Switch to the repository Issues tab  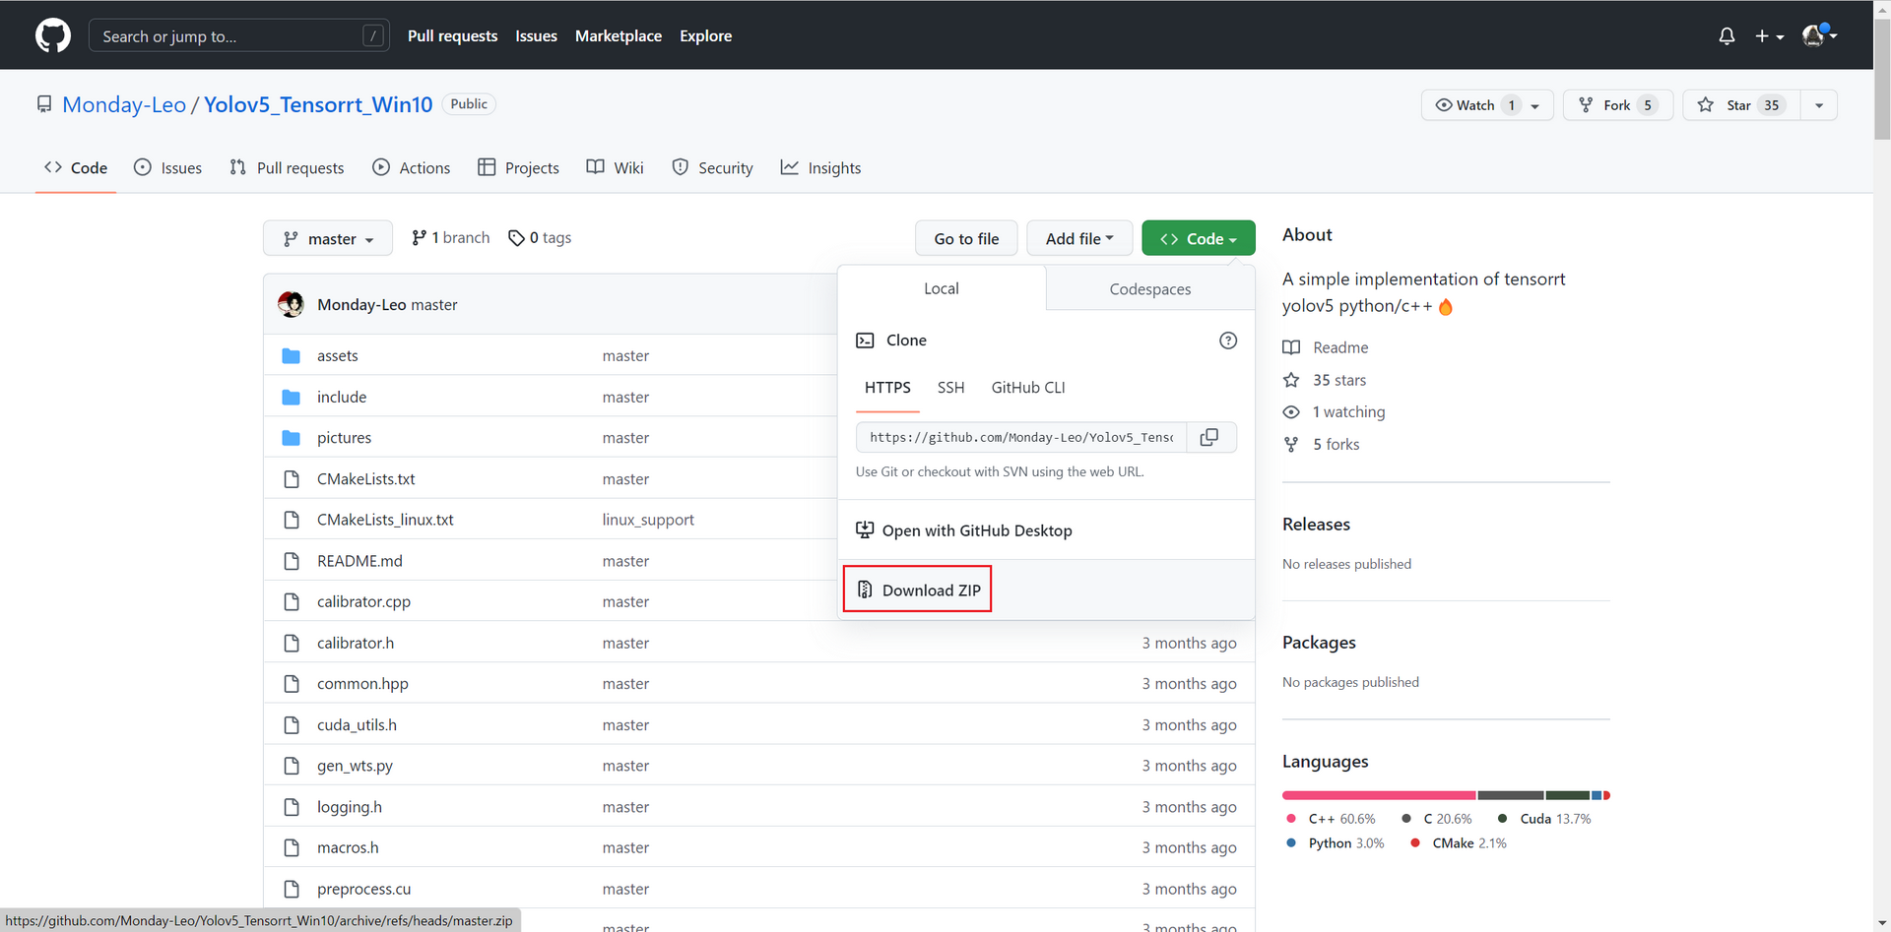(x=167, y=168)
